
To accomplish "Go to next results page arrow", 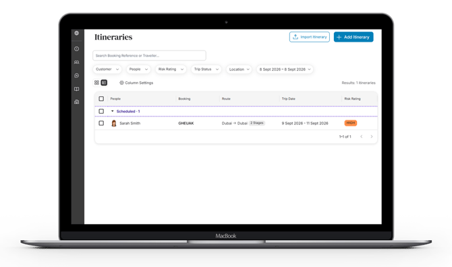I will tap(372, 137).
